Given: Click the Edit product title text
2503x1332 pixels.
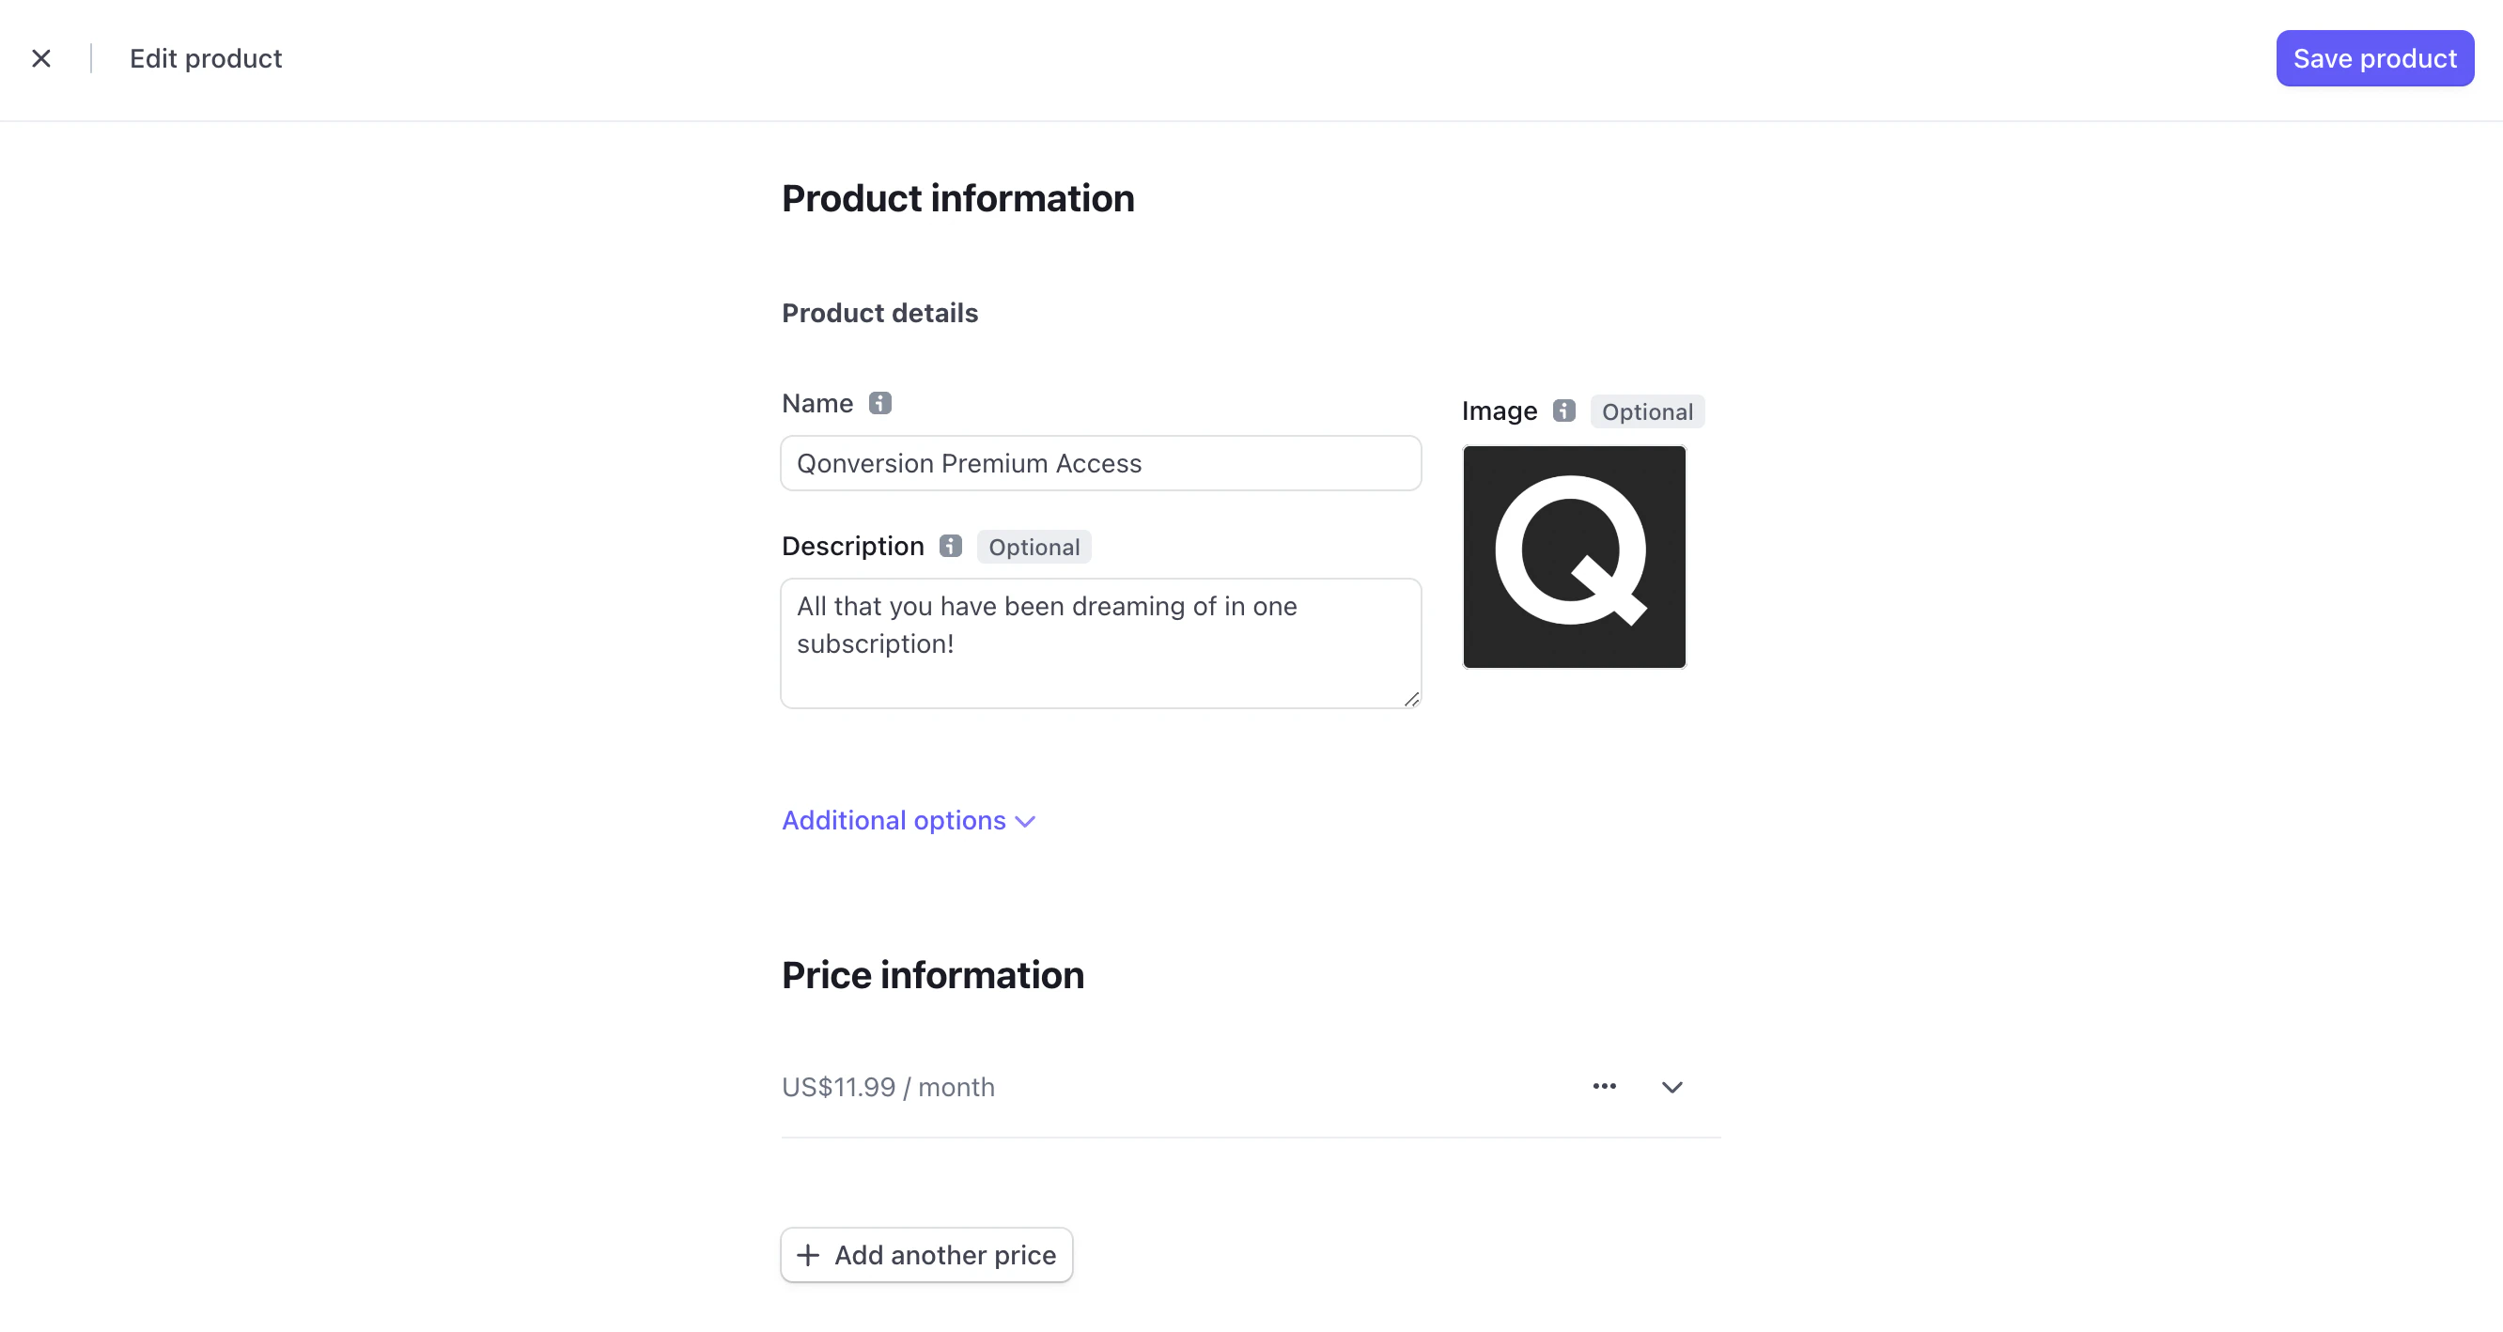Looking at the screenshot, I should (205, 58).
